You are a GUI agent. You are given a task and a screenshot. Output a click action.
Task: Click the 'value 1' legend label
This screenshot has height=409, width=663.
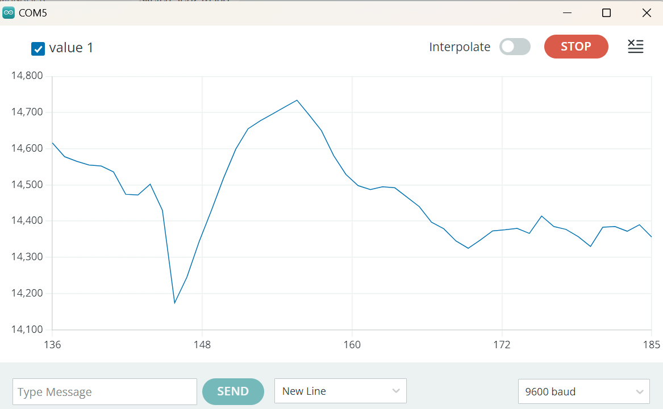(x=71, y=48)
